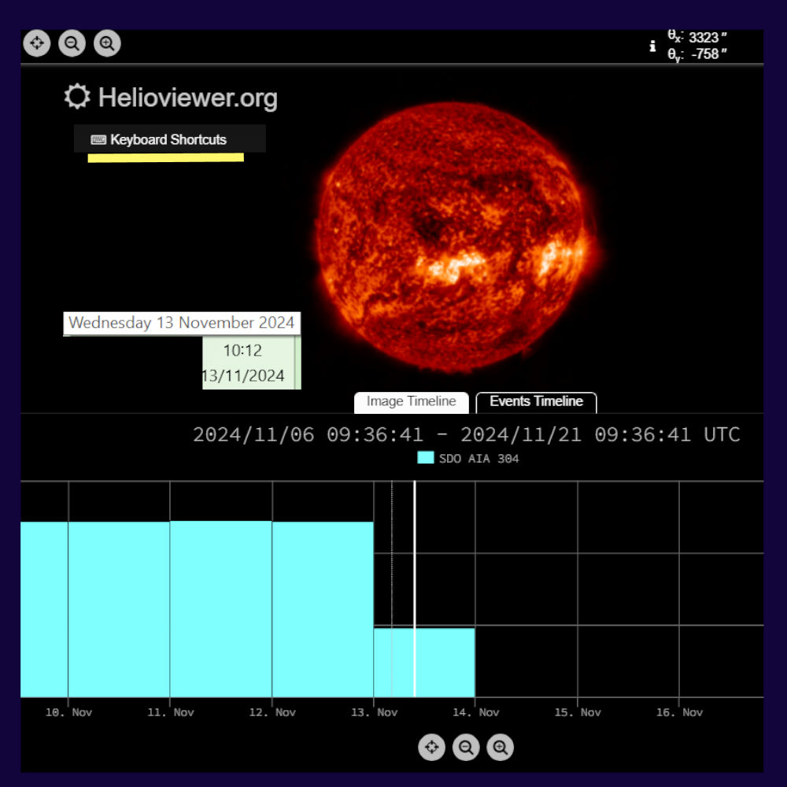Open the Keyboard Shortcuts button
The image size is (787, 787).
[169, 139]
